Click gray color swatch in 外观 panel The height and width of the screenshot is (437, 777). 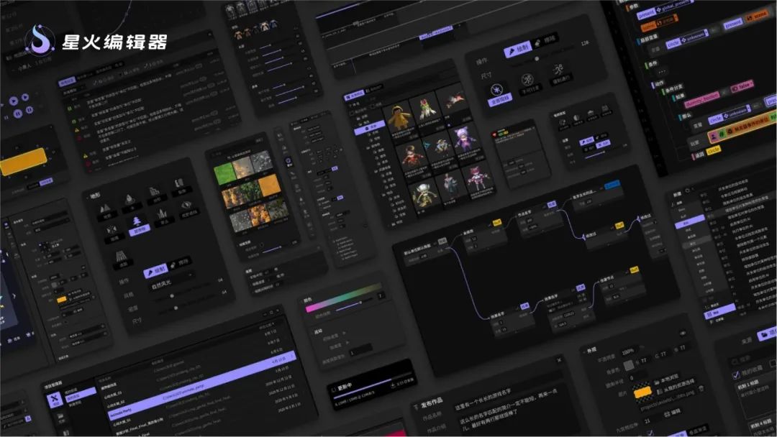click(x=629, y=366)
